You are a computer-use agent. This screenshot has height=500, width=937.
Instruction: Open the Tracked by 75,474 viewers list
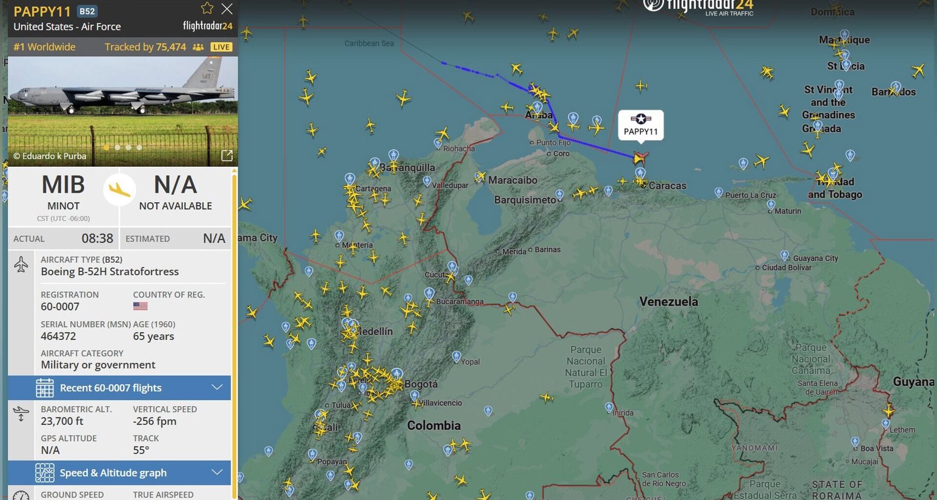tap(145, 47)
